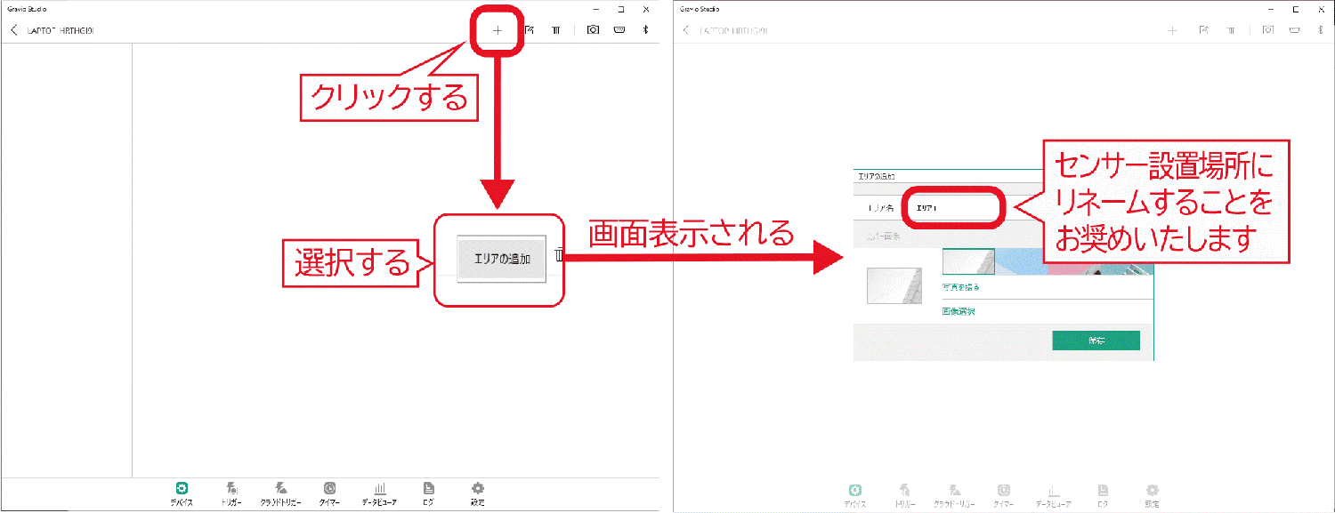The height and width of the screenshot is (513, 1335).
Task: Open デバイス tab in left window
Action: pos(182,493)
